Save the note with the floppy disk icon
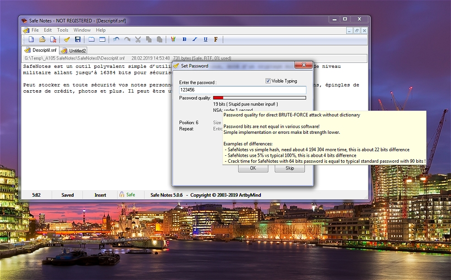The image size is (451, 280). [x=78, y=39]
